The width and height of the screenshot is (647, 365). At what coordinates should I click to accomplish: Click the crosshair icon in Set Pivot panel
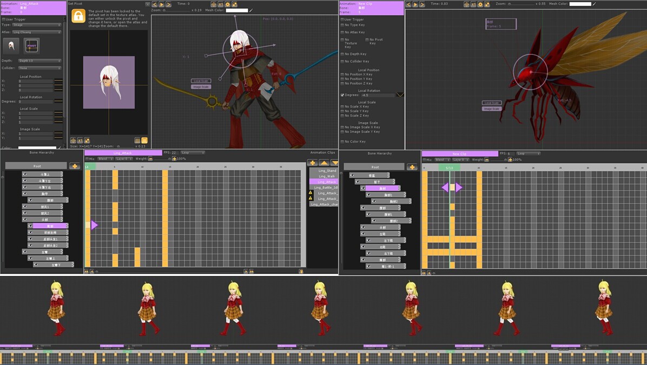73,140
